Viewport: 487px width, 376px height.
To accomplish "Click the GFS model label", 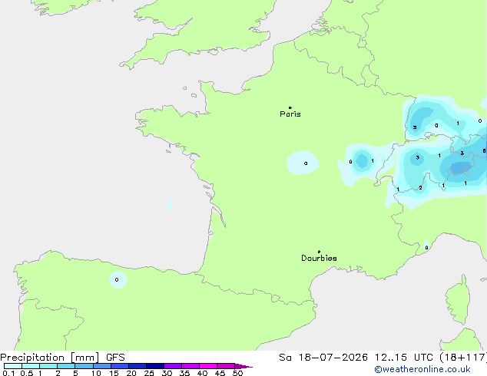I will point(115,358).
